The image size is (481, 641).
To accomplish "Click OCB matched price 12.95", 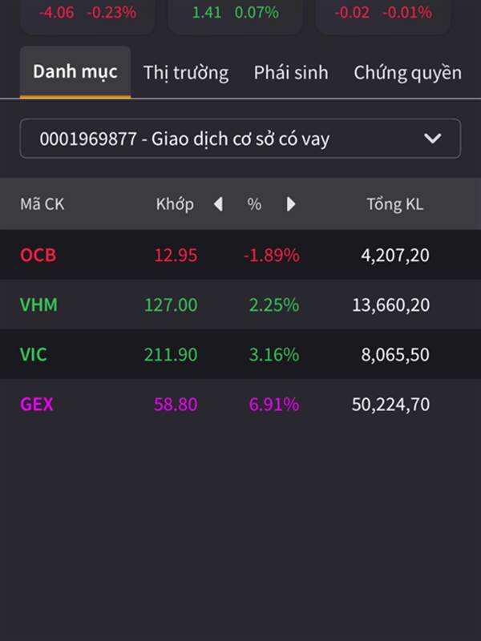I will coord(176,256).
